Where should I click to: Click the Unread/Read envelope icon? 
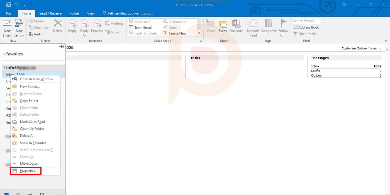(253, 24)
